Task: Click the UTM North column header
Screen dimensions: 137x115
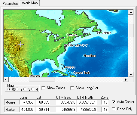Action: tap(85, 98)
